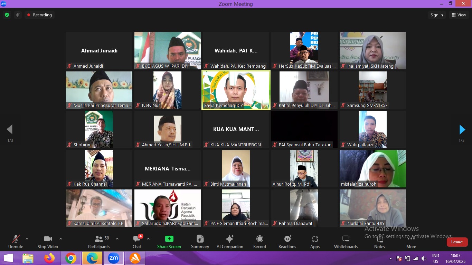Image resolution: width=472 pixels, height=265 pixels.
Task: Click the Record button
Action: point(259,242)
